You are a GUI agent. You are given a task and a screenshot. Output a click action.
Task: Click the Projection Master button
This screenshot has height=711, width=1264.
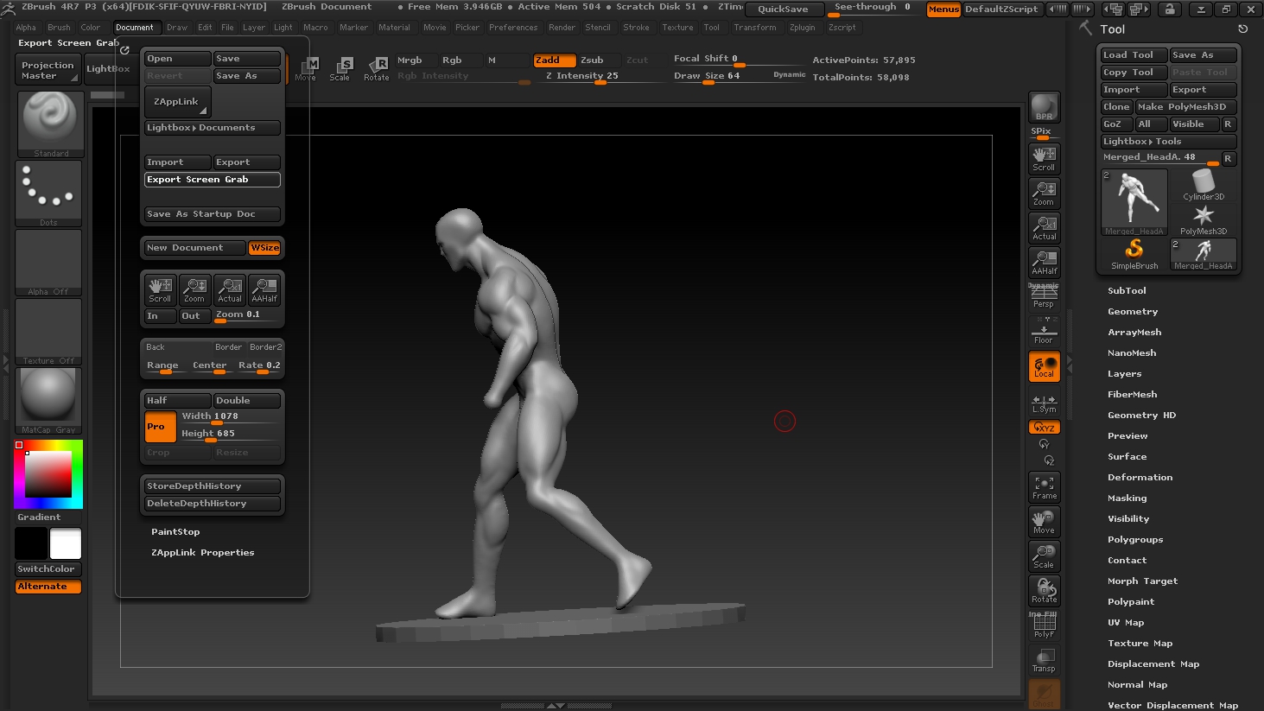48,70
